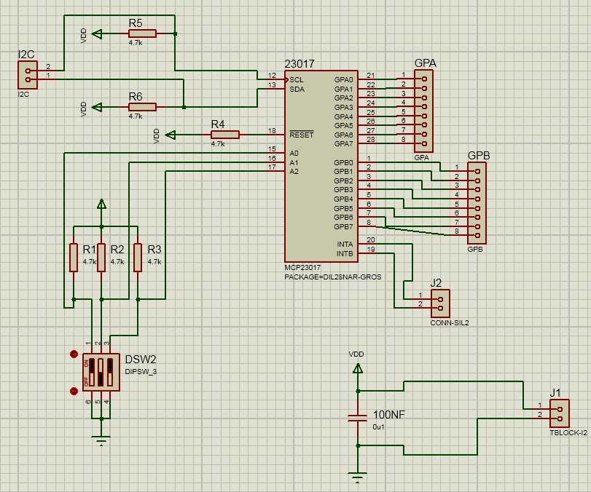Click 'PACKAGE=DIL28NAR-GROS' property text
Image resolution: width=591 pixels, height=492 pixels.
point(333,277)
